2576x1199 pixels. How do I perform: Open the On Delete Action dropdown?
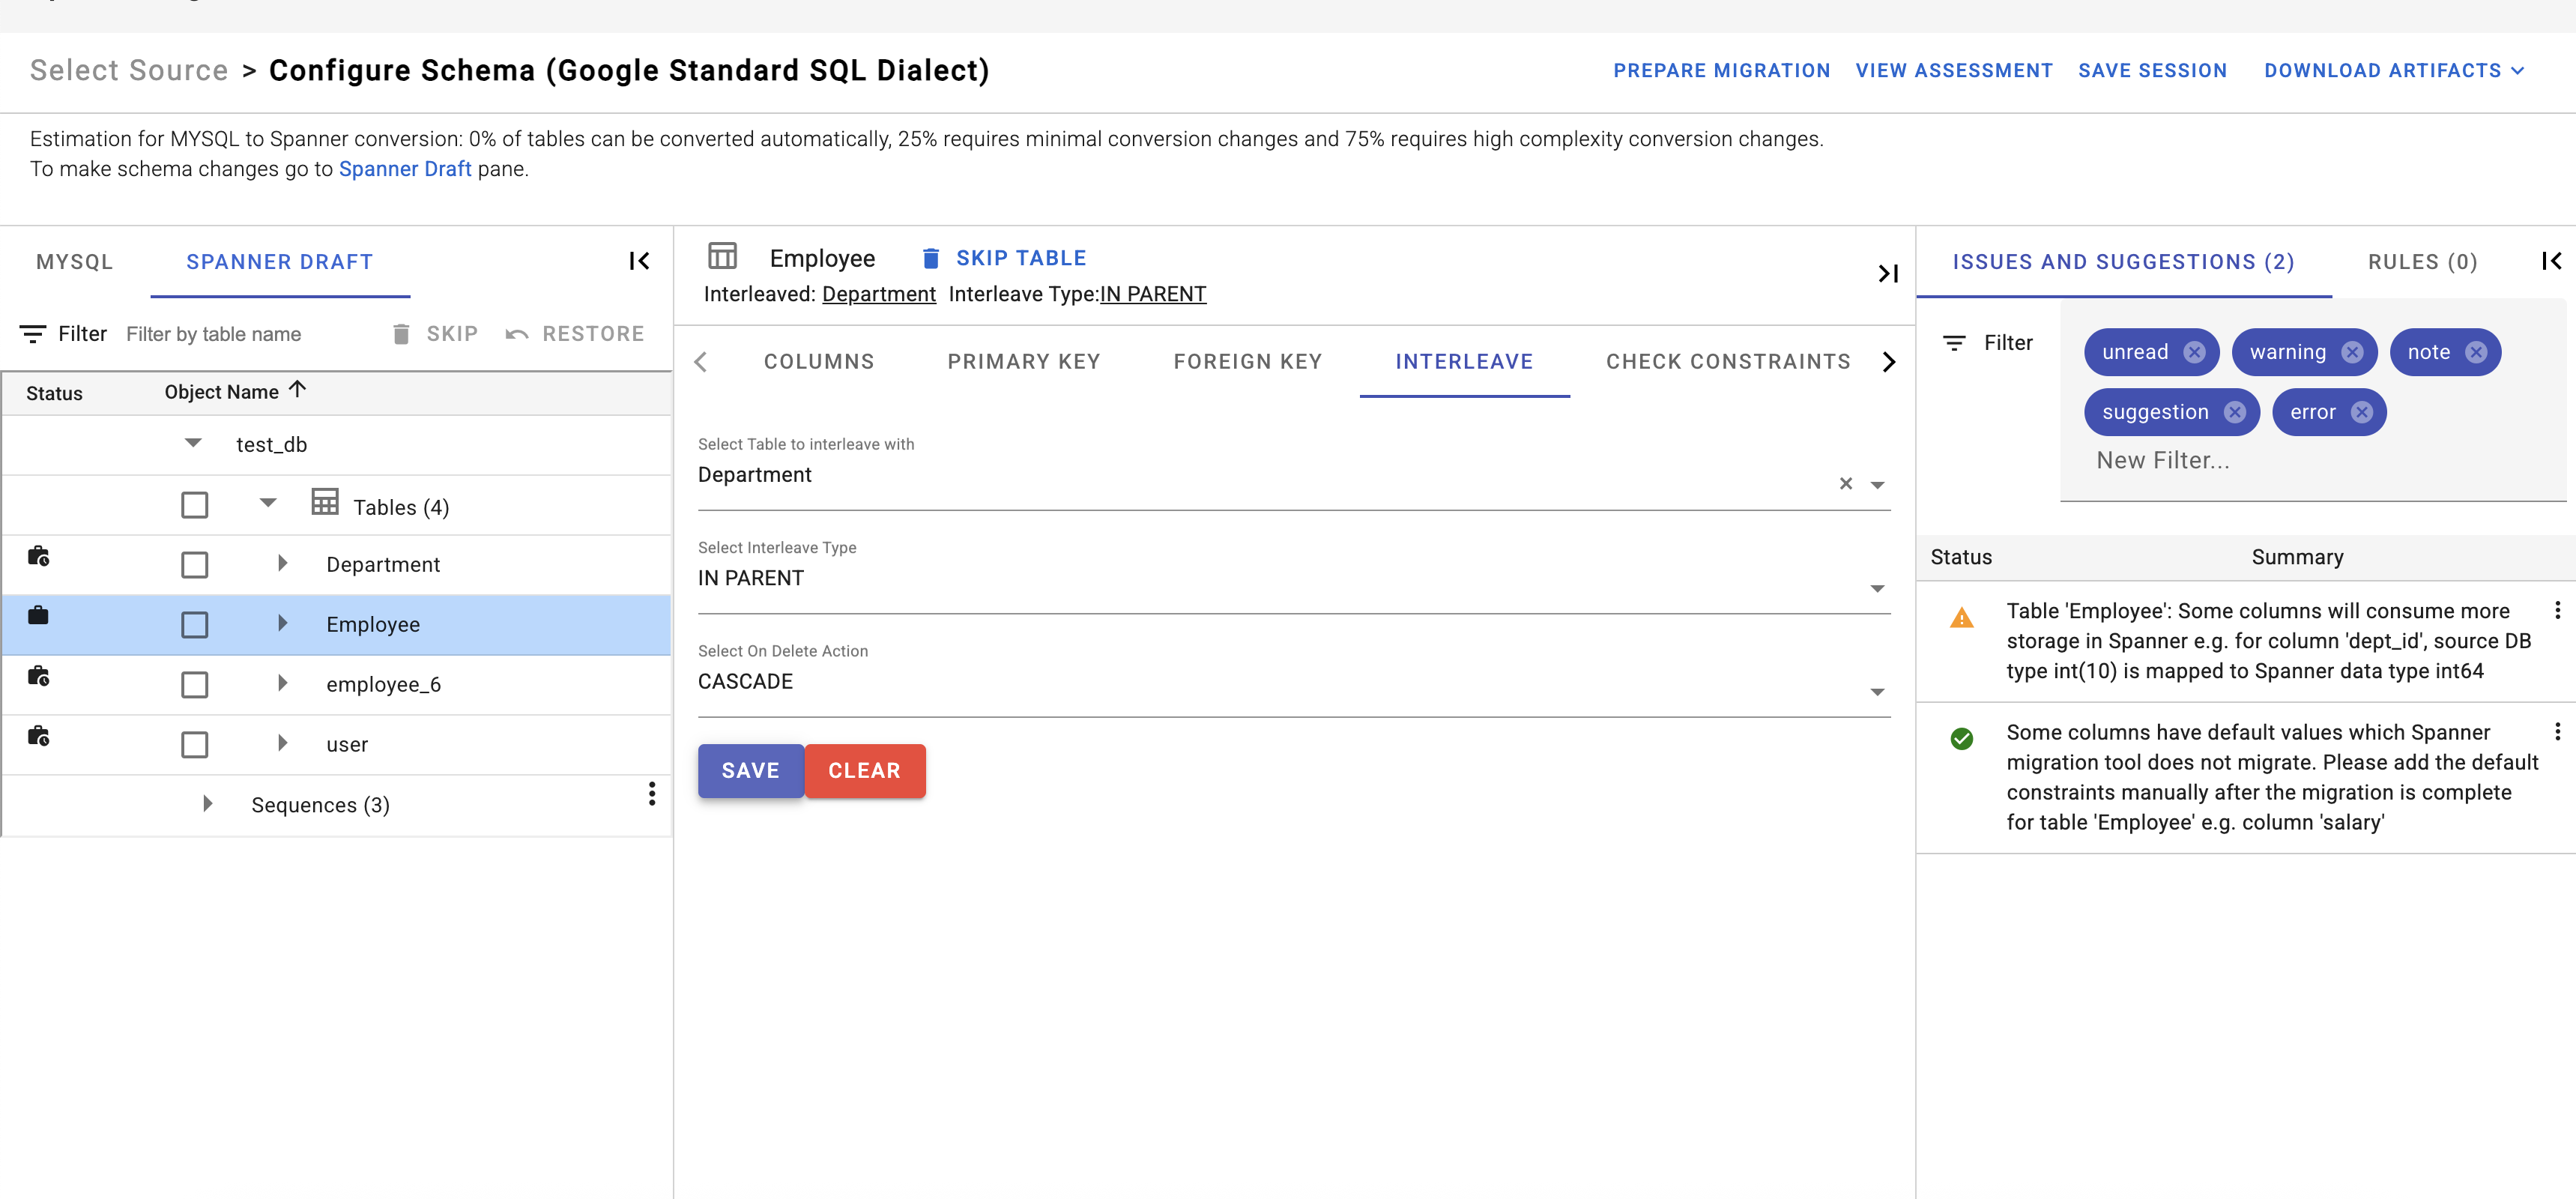[1877, 691]
